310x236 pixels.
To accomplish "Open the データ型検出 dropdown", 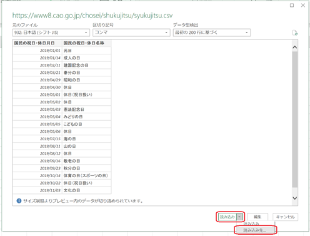I will [x=212, y=33].
